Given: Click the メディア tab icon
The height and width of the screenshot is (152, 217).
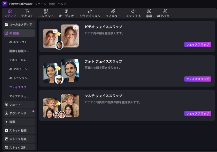Looking at the screenshot, I should [x=10, y=11].
